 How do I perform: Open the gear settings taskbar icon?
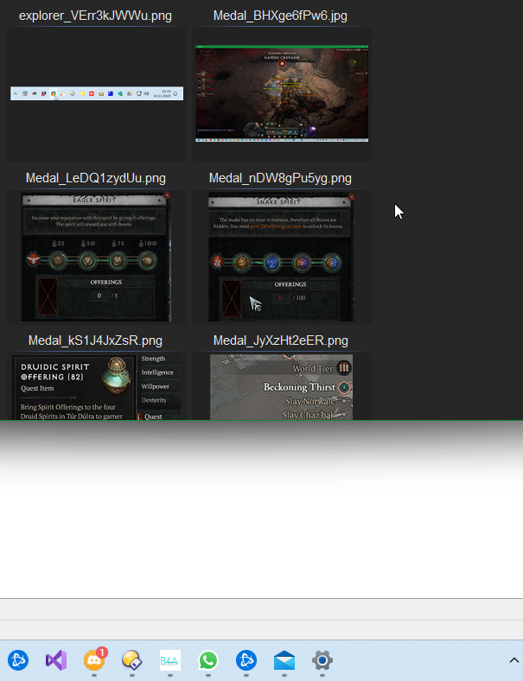coord(322,661)
